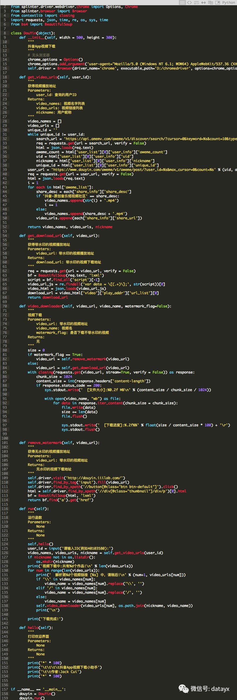This screenshot has width=237, height=700.
Task: Click 'os.mkdir(nickname)' line
Action: [x=55, y=562]
